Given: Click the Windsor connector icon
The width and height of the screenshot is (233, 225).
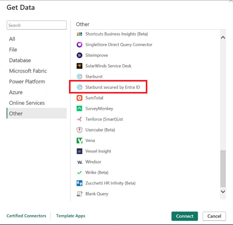Looking at the screenshot, I should (80, 162).
